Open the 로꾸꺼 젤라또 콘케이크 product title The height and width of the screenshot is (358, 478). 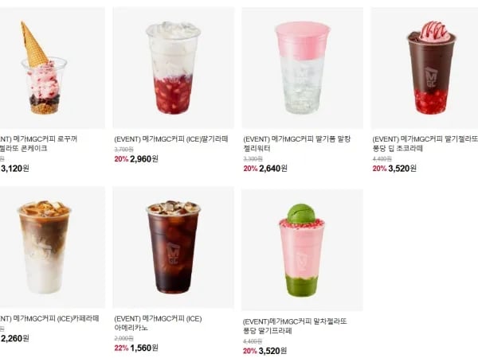pyautogui.click(x=38, y=144)
